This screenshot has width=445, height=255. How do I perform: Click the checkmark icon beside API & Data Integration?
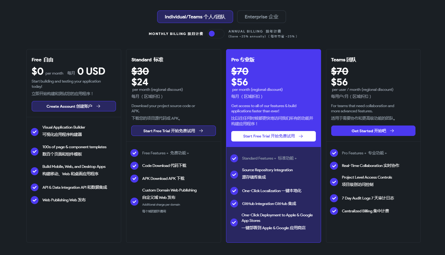[x=34, y=187]
